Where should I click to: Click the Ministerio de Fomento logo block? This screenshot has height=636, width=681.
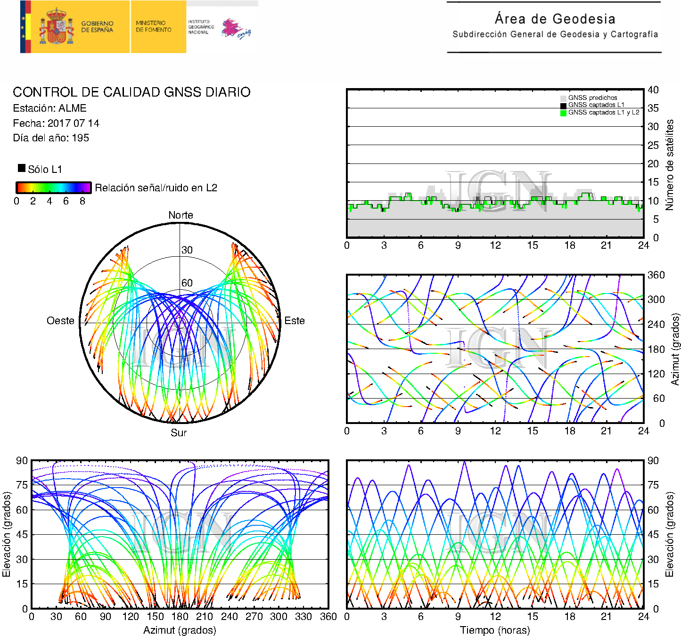(x=158, y=26)
